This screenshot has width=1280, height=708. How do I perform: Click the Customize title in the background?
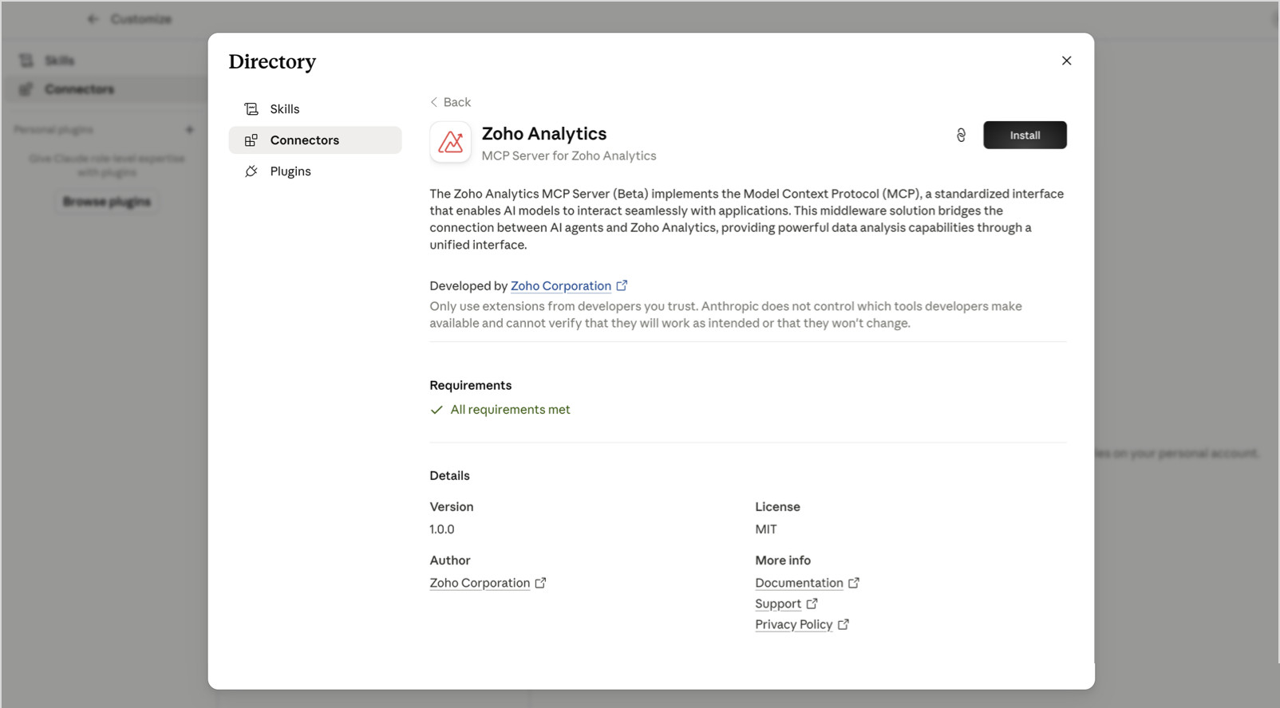pos(141,19)
